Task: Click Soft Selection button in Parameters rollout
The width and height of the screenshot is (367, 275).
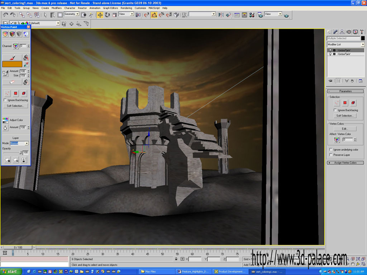Action: pyautogui.click(x=345, y=116)
